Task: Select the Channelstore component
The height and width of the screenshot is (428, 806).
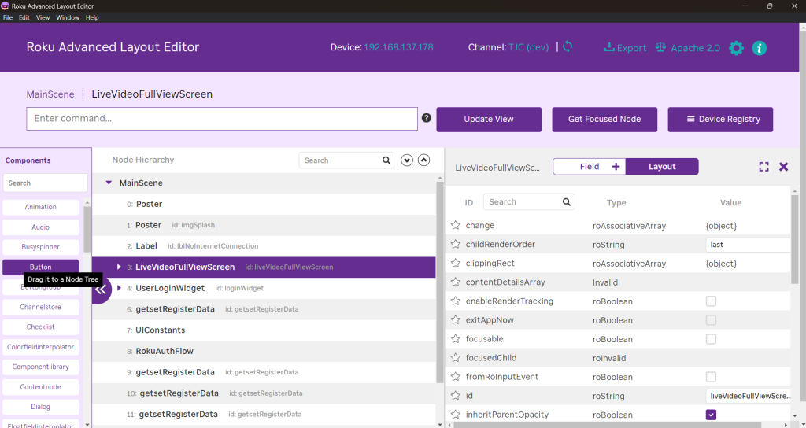Action: [41, 308]
